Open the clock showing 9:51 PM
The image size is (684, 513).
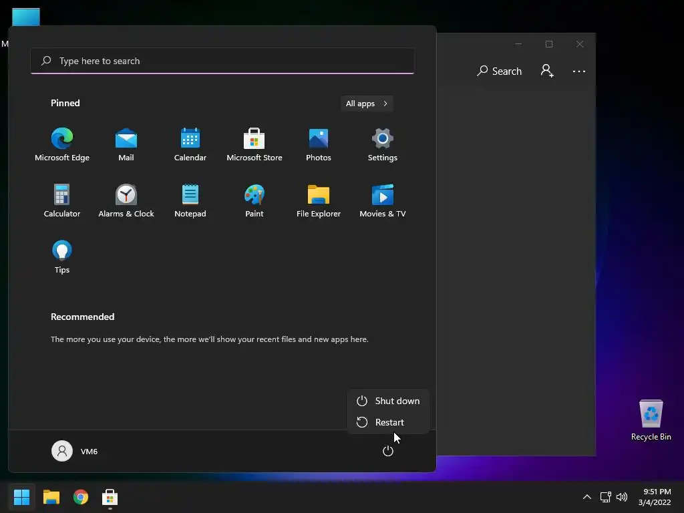tap(655, 497)
